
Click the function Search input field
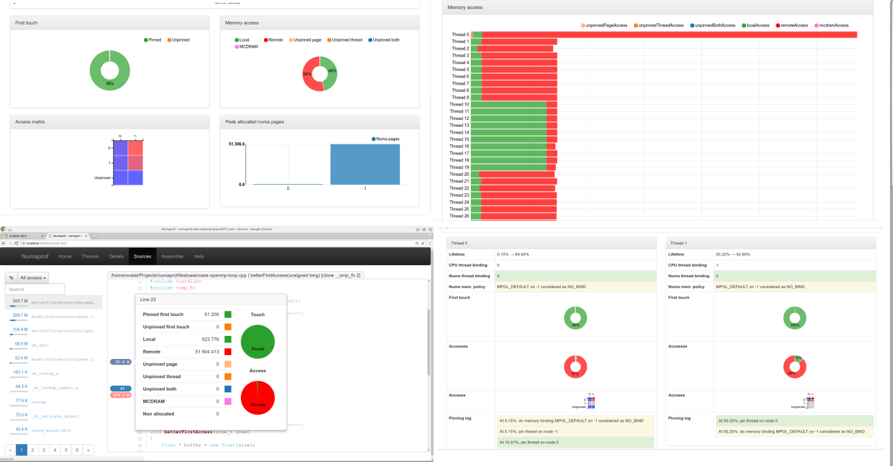pyautogui.click(x=35, y=290)
